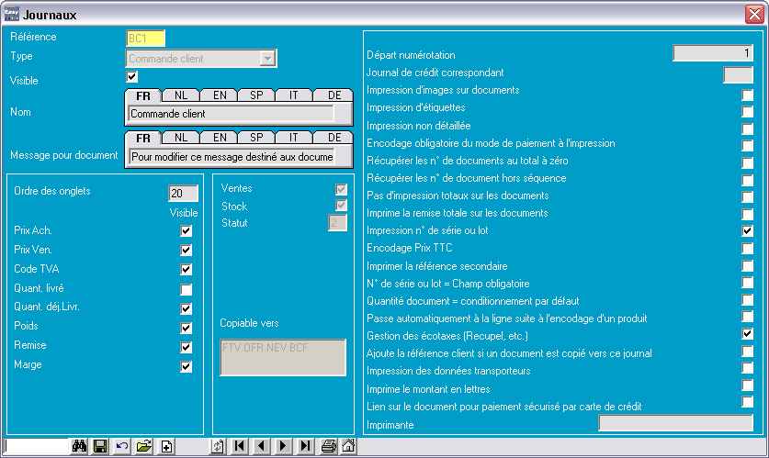
Task: Go to the next record
Action: (283, 447)
